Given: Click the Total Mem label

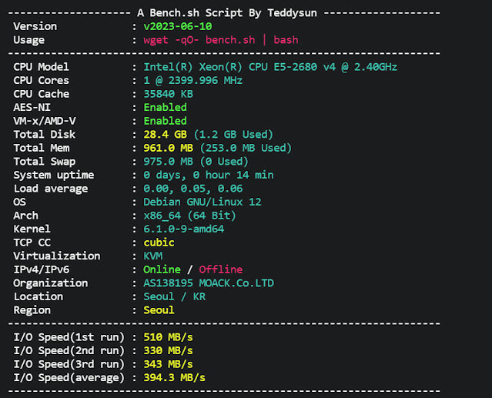Looking at the screenshot, I should [42, 148].
